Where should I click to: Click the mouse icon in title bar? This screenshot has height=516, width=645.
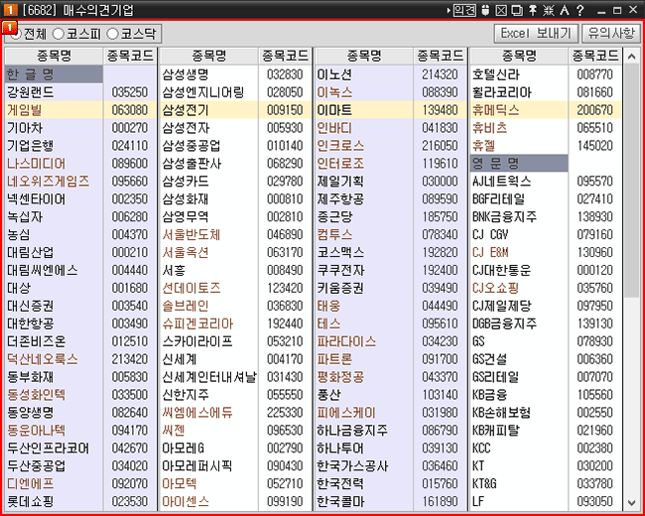(486, 10)
